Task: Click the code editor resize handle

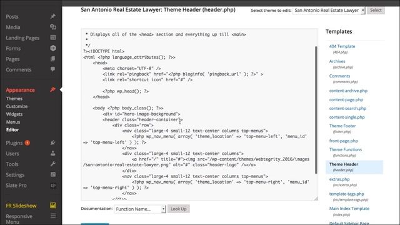Action: [x=316, y=198]
